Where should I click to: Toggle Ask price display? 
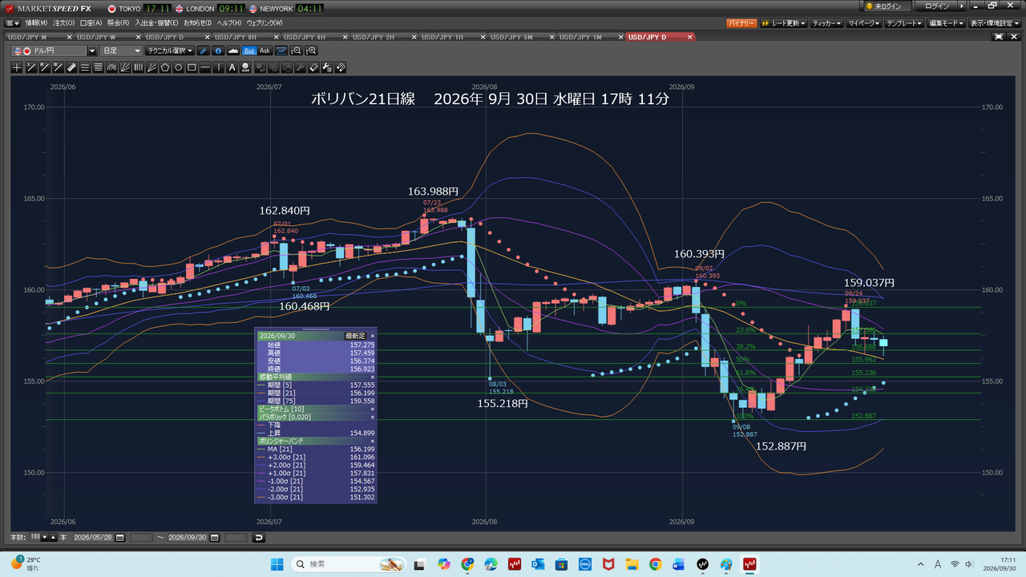265,50
